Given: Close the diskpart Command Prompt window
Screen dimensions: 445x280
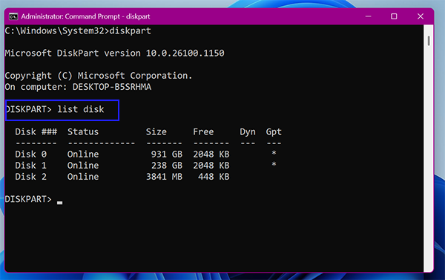Looking at the screenshot, I should [421, 16].
